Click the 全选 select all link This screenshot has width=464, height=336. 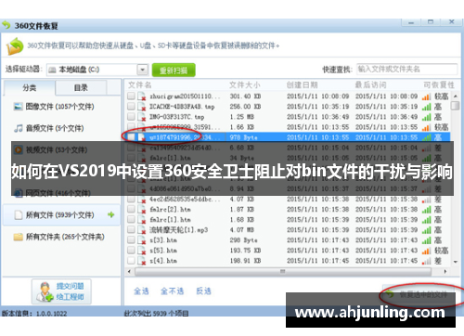pos(141,291)
